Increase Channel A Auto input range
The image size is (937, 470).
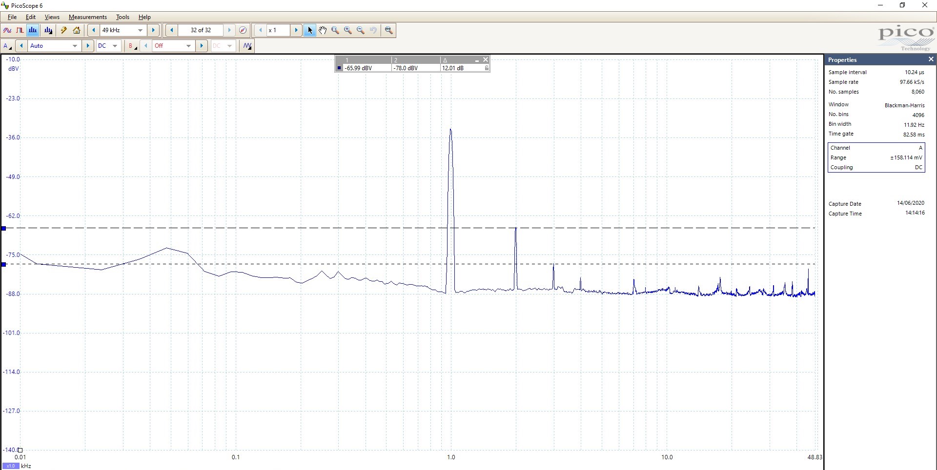(x=88, y=46)
